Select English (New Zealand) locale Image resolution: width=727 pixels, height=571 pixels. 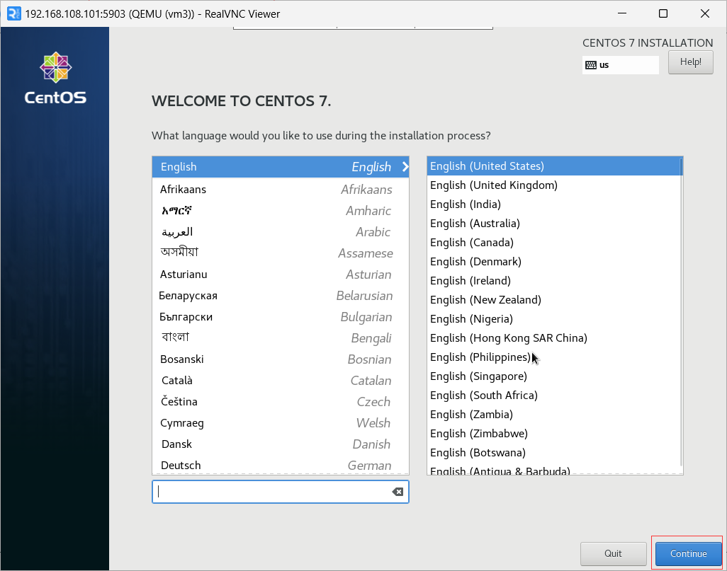coord(553,299)
